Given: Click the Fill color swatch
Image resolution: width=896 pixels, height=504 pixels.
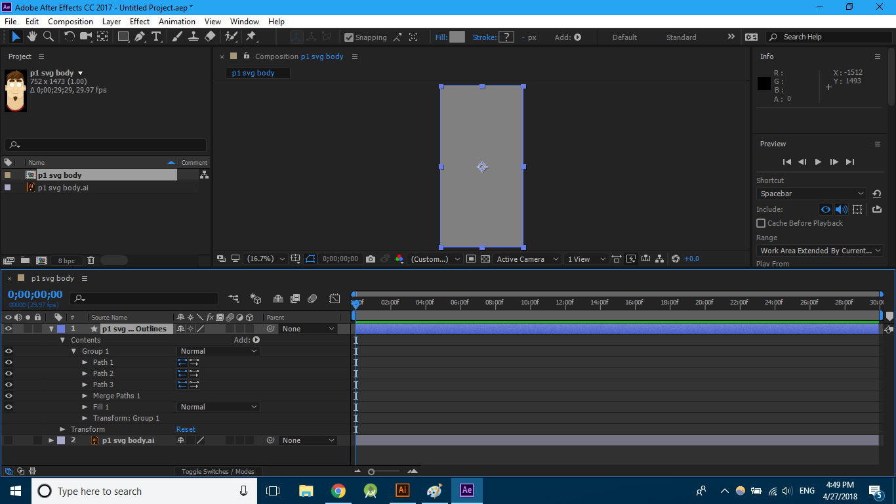Looking at the screenshot, I should click(x=457, y=37).
